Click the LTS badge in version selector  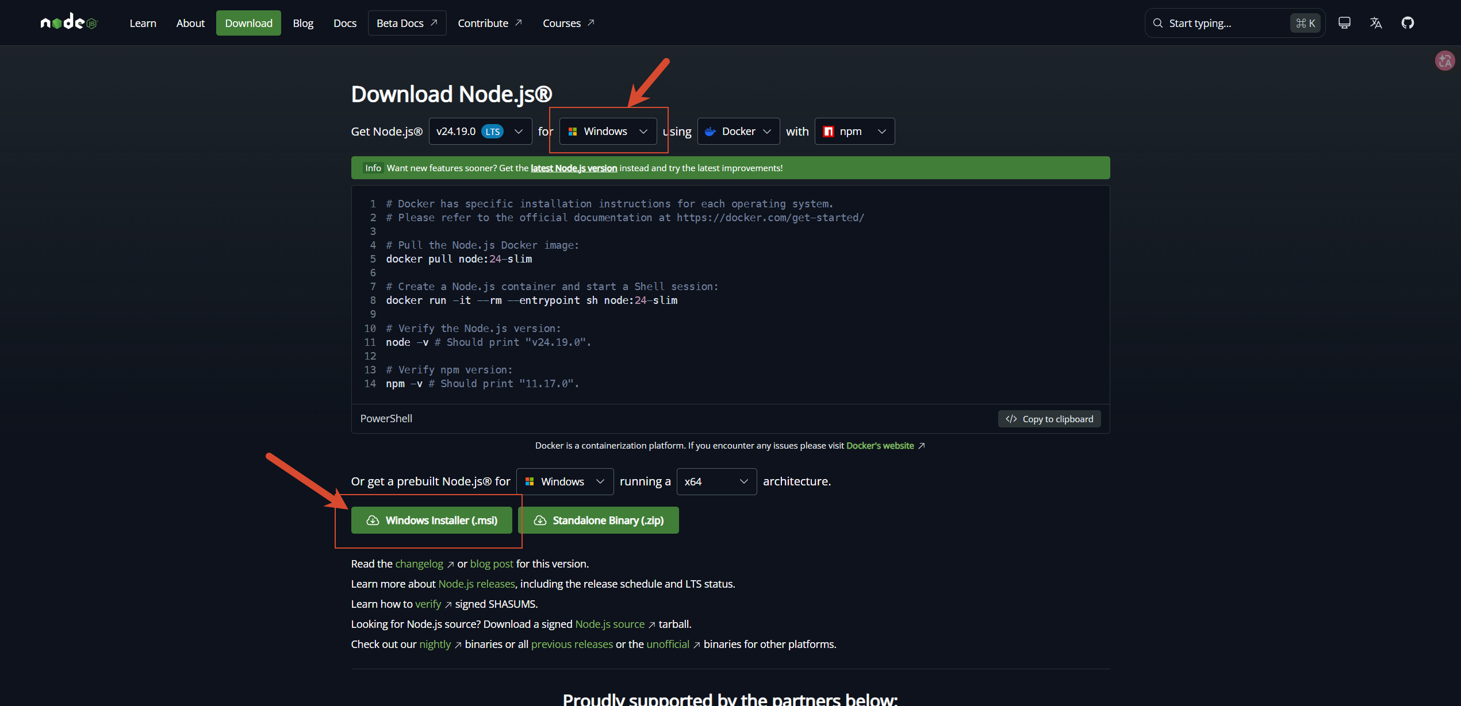coord(492,132)
